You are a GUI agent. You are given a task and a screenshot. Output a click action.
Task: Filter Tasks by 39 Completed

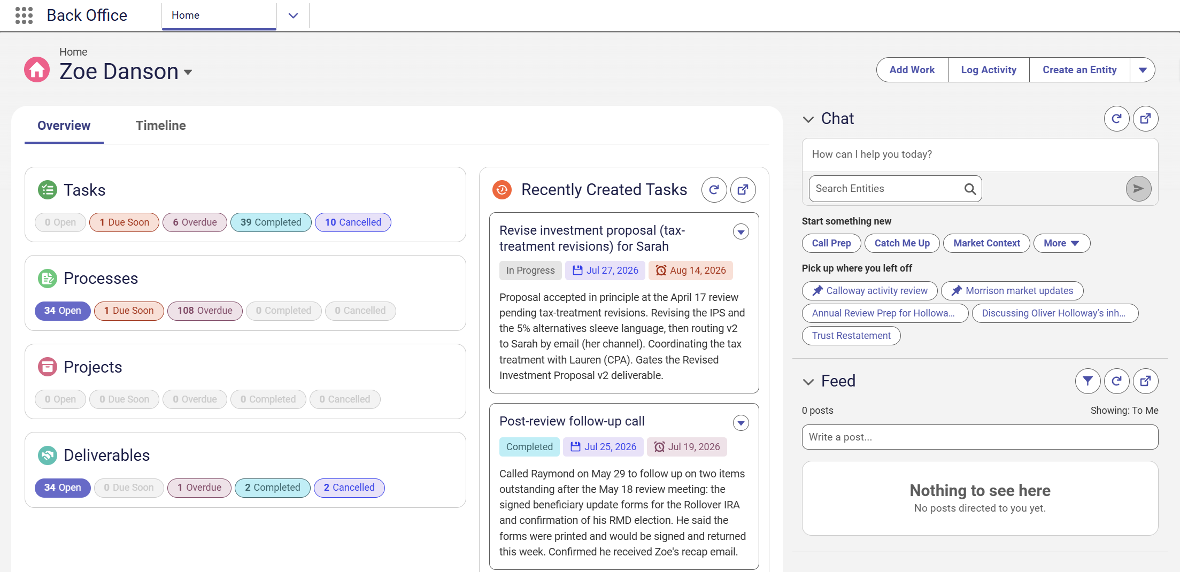point(271,222)
